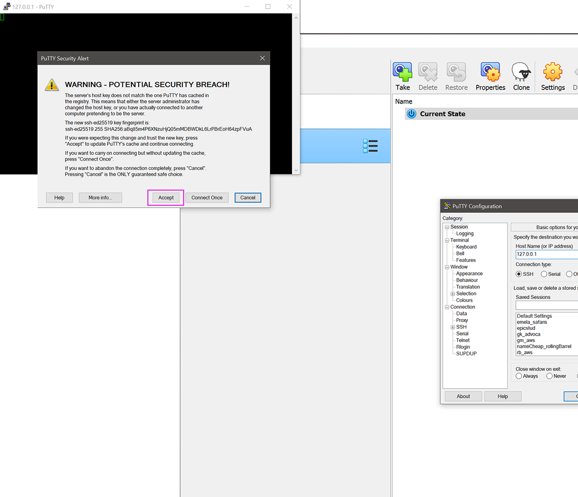The width and height of the screenshot is (578, 497).
Task: Open the Appearance category
Action: click(x=469, y=274)
